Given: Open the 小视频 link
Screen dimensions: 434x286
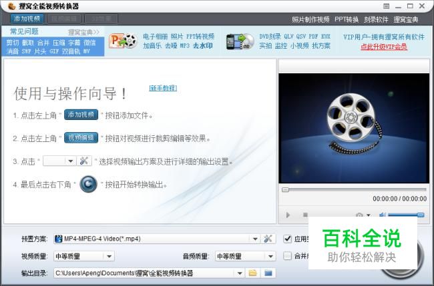Looking at the screenshot, I should [x=300, y=45].
